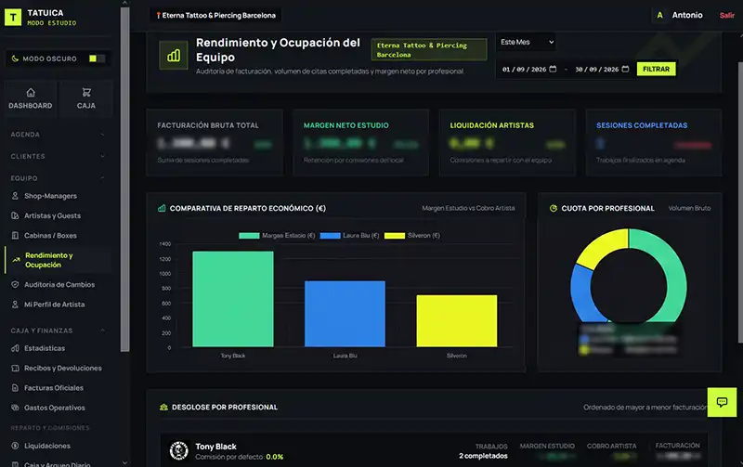Click the Facturas Oficiales document icon
Viewport: 743px width, 467px height.
tap(15, 388)
